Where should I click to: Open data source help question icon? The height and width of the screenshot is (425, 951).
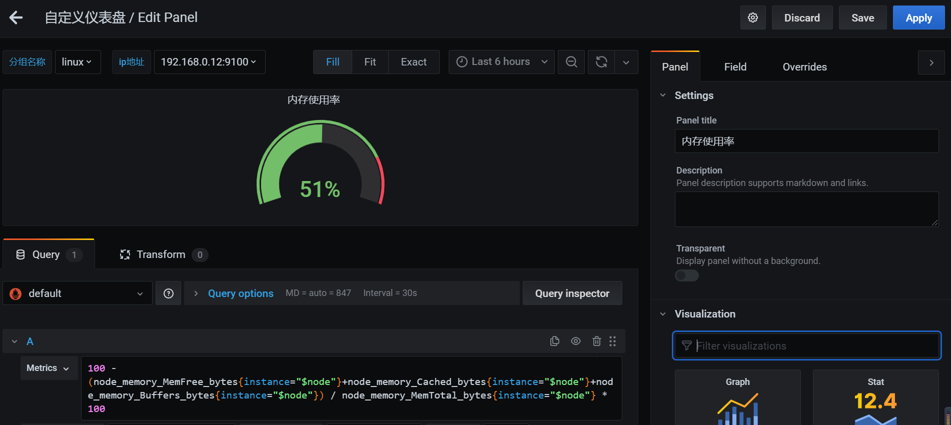point(169,293)
